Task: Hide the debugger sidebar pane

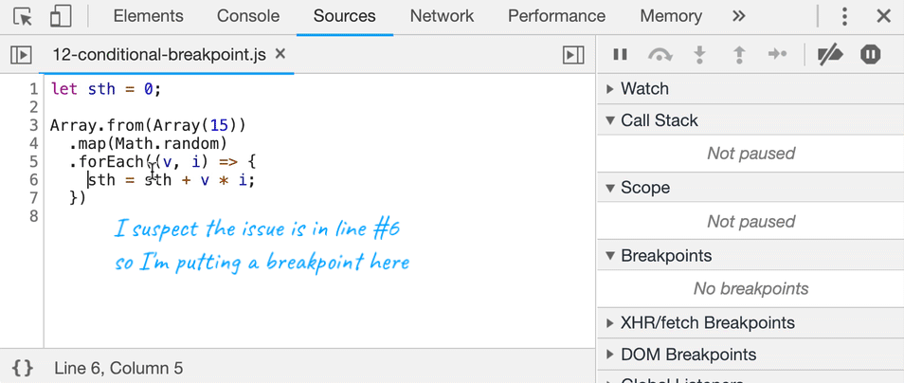Action: click(x=573, y=55)
